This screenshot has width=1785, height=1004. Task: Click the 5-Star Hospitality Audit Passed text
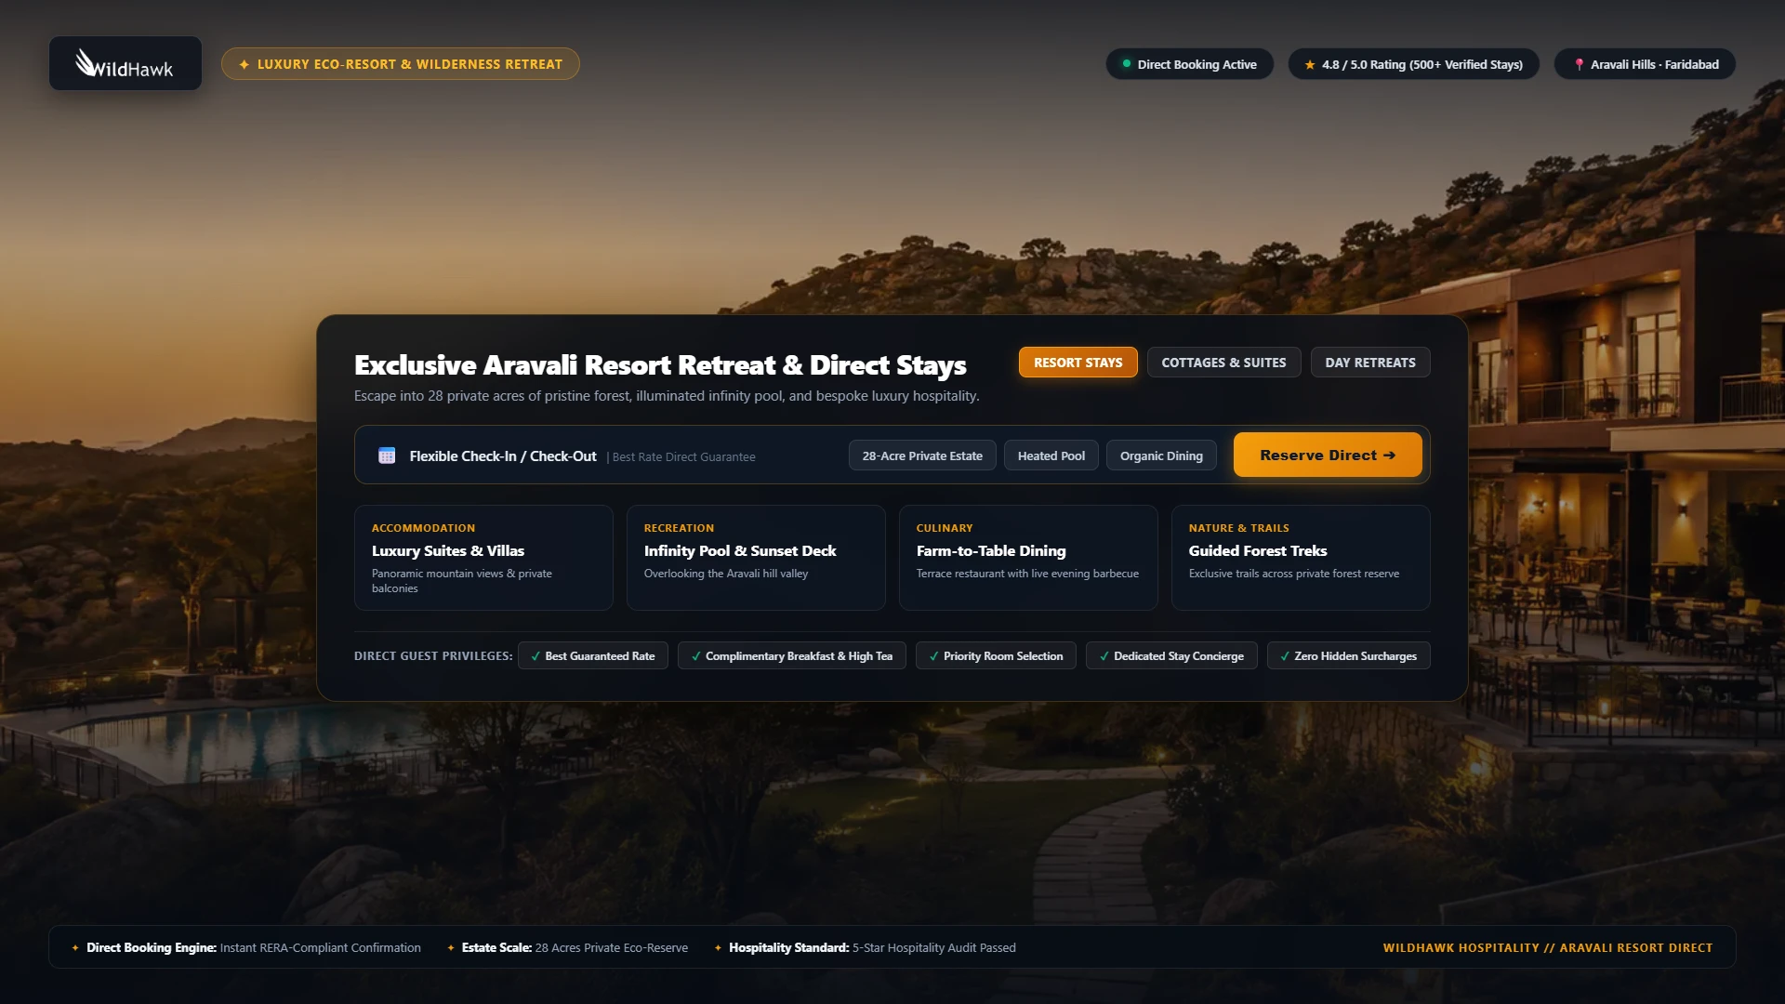934,948
